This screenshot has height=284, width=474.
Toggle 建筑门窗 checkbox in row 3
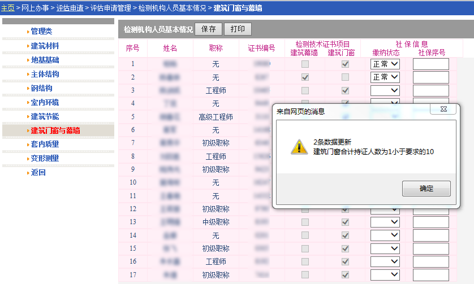pyautogui.click(x=345, y=90)
